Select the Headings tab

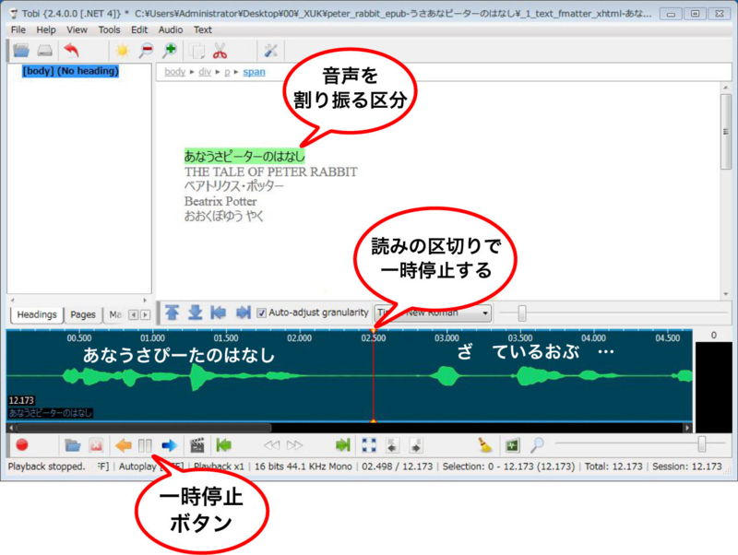click(x=37, y=314)
